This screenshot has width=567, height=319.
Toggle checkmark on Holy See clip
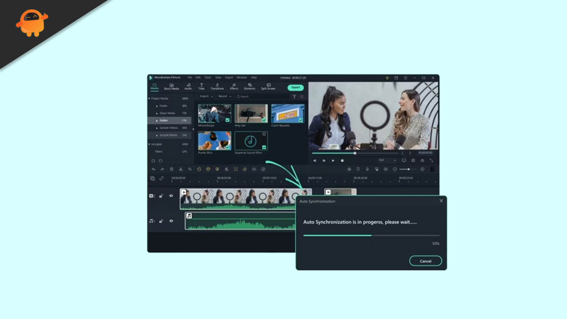pos(265,120)
